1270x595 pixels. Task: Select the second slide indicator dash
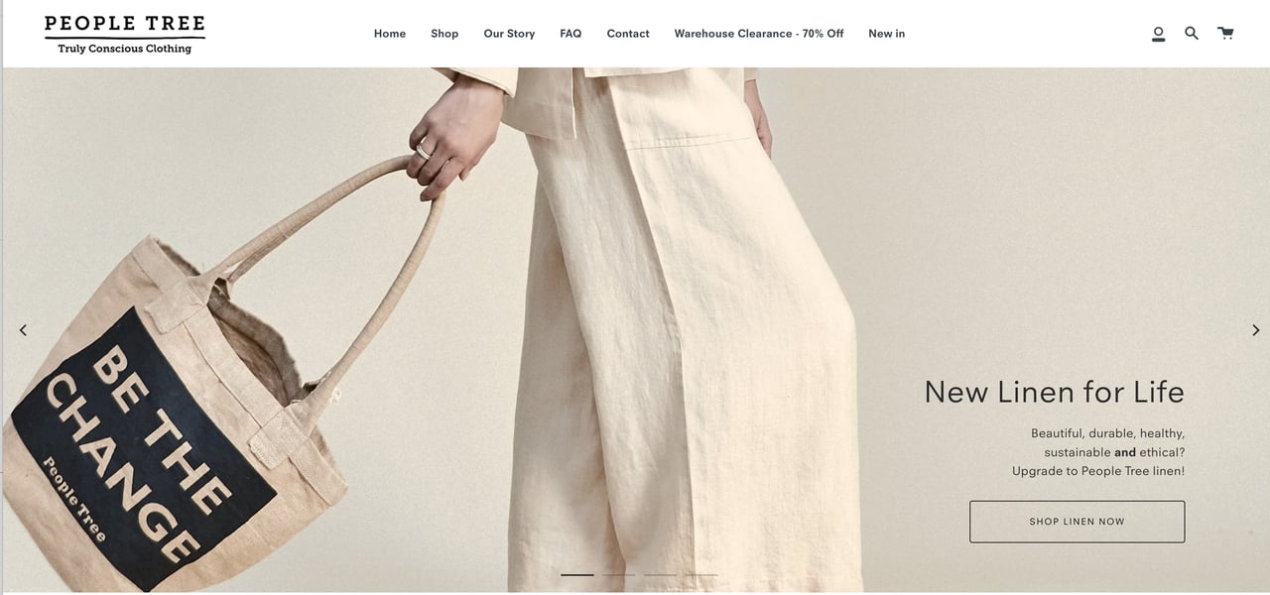pos(618,575)
